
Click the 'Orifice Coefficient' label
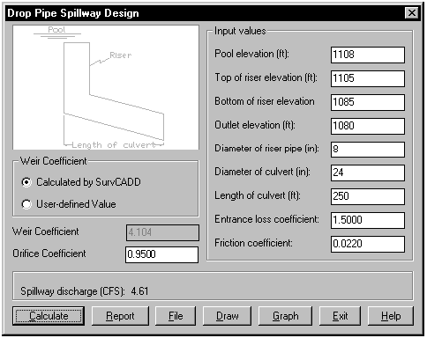pyautogui.click(x=49, y=253)
